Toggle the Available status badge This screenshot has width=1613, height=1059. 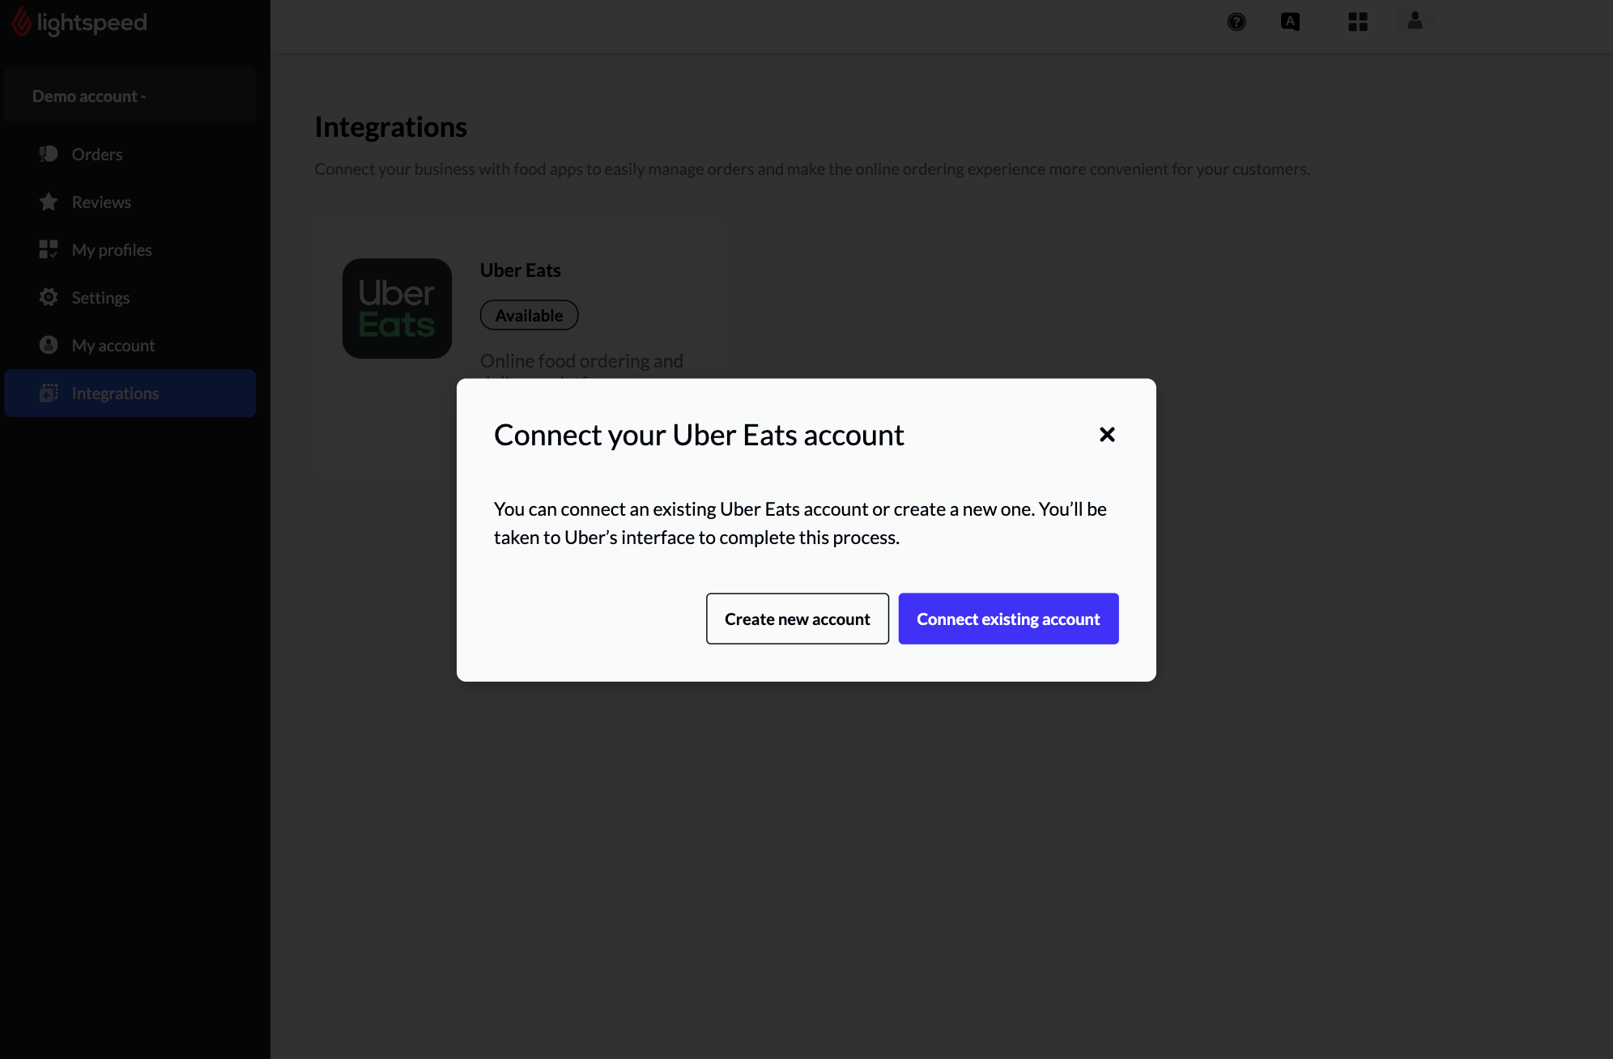tap(528, 314)
